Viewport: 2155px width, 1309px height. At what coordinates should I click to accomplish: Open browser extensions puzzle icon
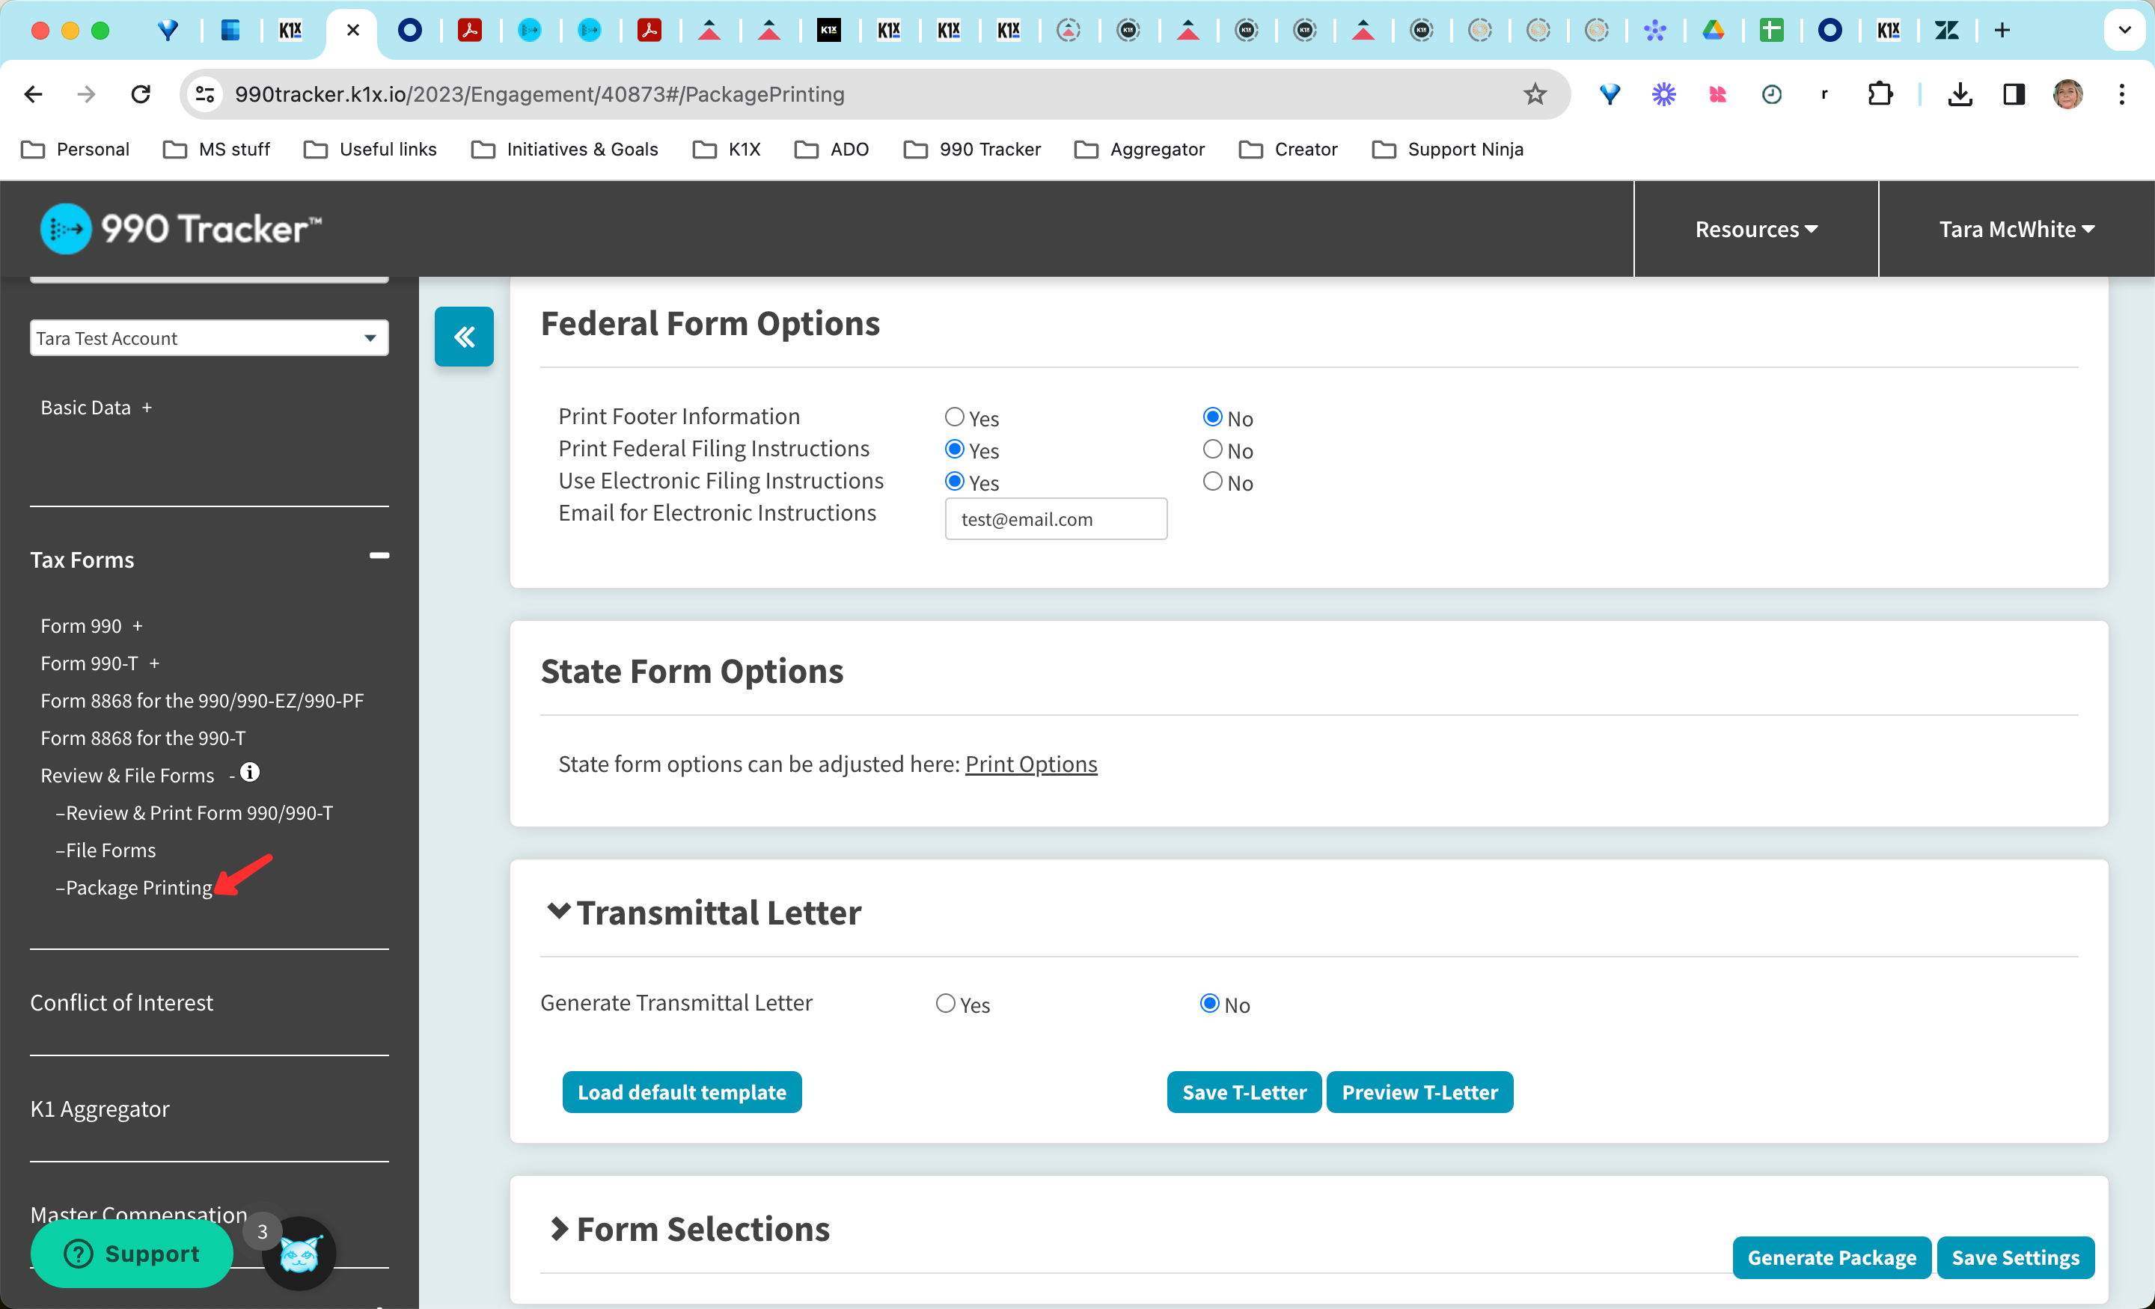click(x=1880, y=94)
